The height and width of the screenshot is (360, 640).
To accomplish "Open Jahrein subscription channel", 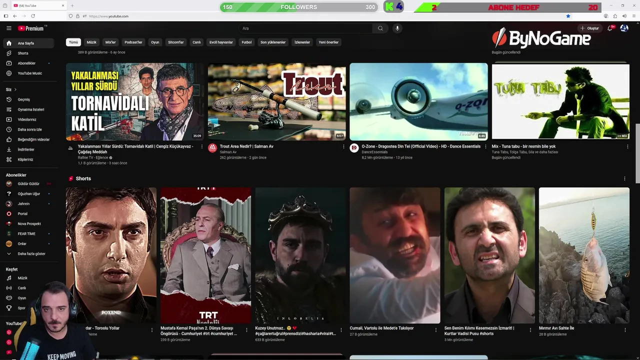I will tap(28, 203).
